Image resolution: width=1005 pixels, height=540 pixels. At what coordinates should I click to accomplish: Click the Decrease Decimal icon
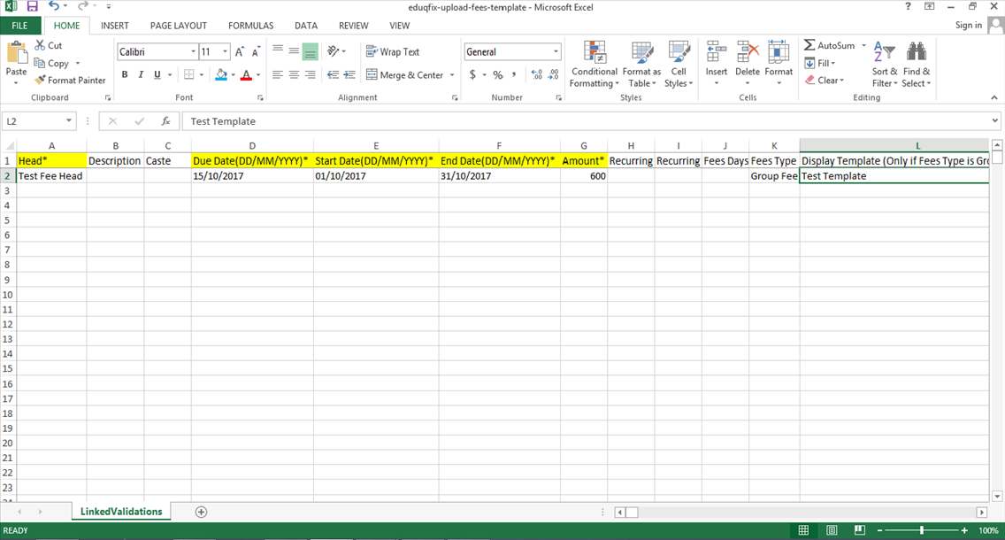554,75
